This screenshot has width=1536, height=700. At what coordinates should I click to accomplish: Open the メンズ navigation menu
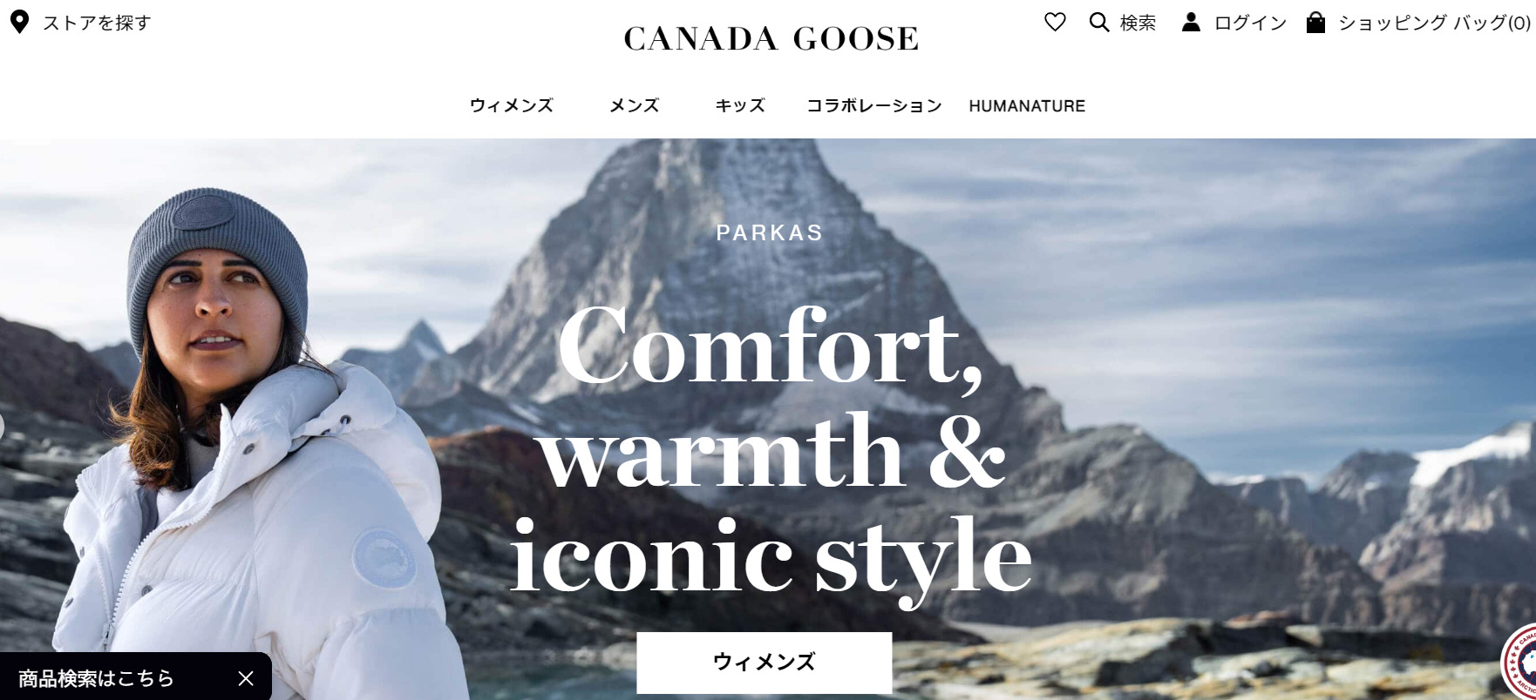[634, 105]
